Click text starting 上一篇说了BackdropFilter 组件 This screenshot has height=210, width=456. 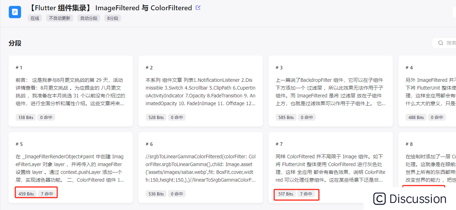pos(331,92)
